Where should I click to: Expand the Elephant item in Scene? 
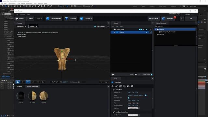[x=115, y=32]
